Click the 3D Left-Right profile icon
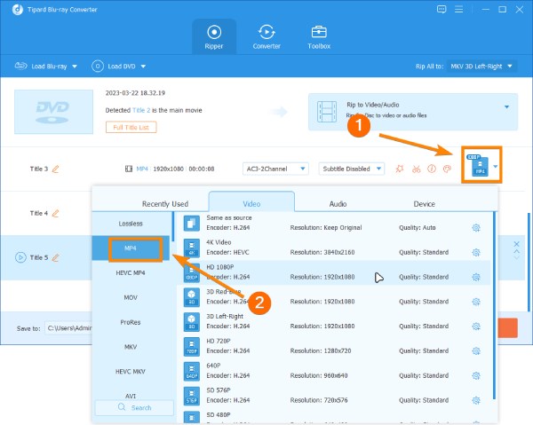This screenshot has width=533, height=425. (x=191, y=322)
